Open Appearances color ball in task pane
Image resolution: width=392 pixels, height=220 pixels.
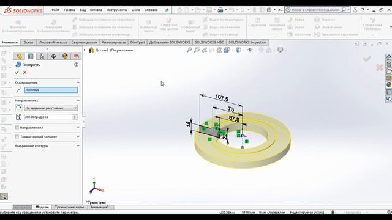(389, 85)
